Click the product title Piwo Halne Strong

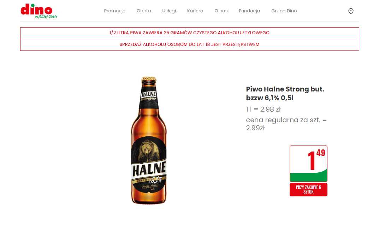coord(285,93)
